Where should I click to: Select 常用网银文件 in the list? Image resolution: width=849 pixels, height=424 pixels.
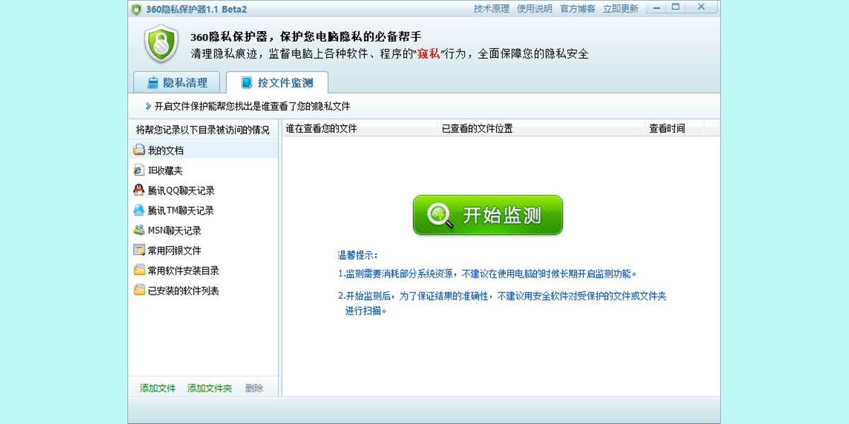click(x=204, y=250)
